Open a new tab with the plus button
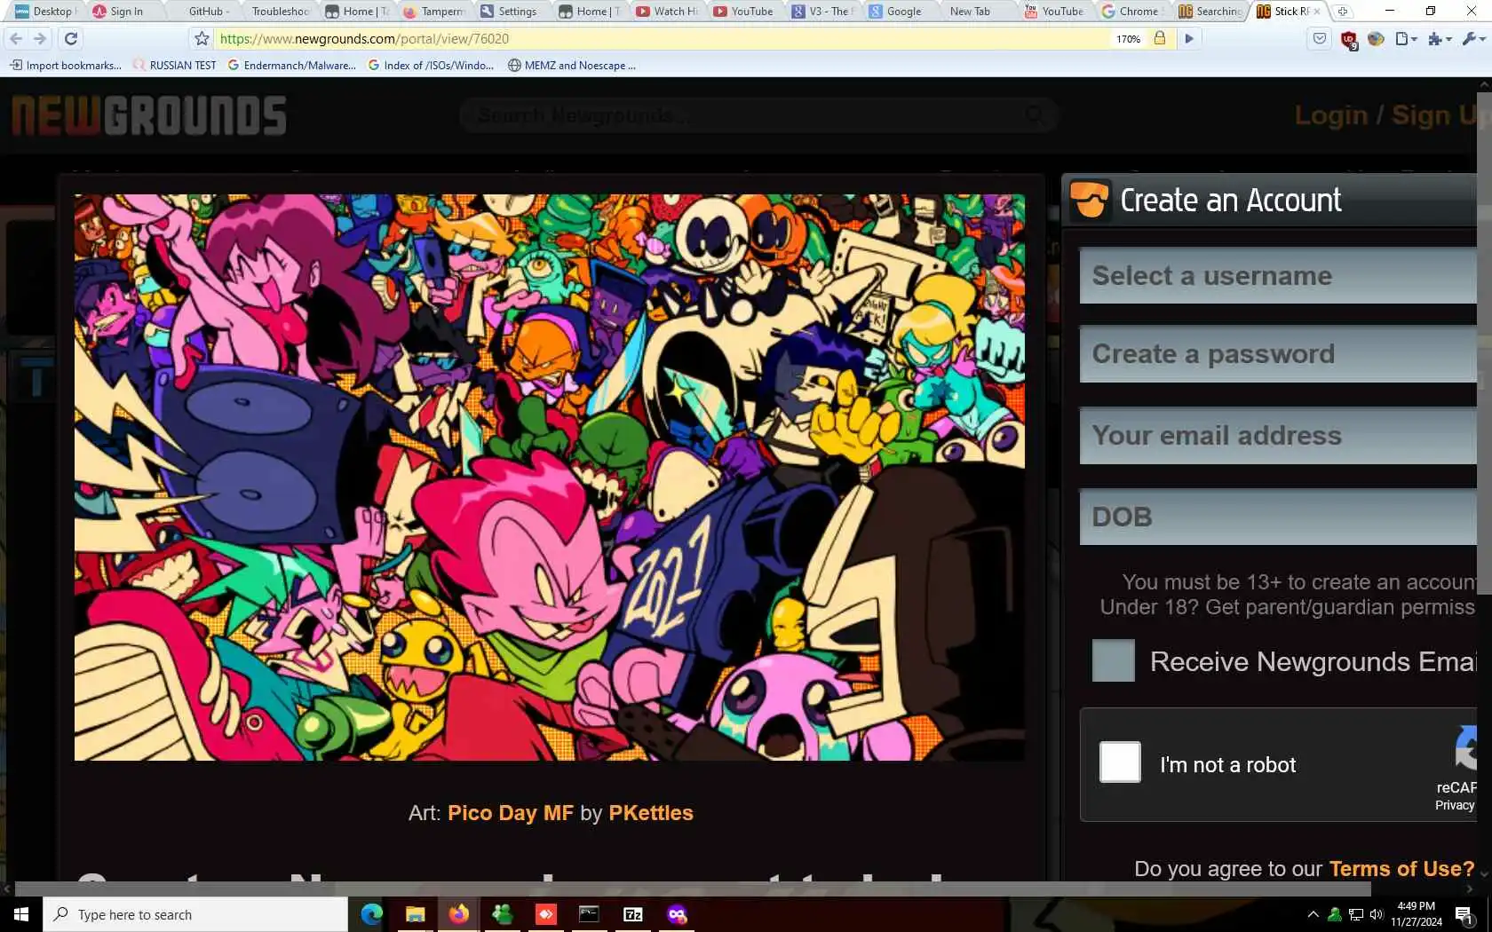This screenshot has height=932, width=1492. pyautogui.click(x=1343, y=12)
